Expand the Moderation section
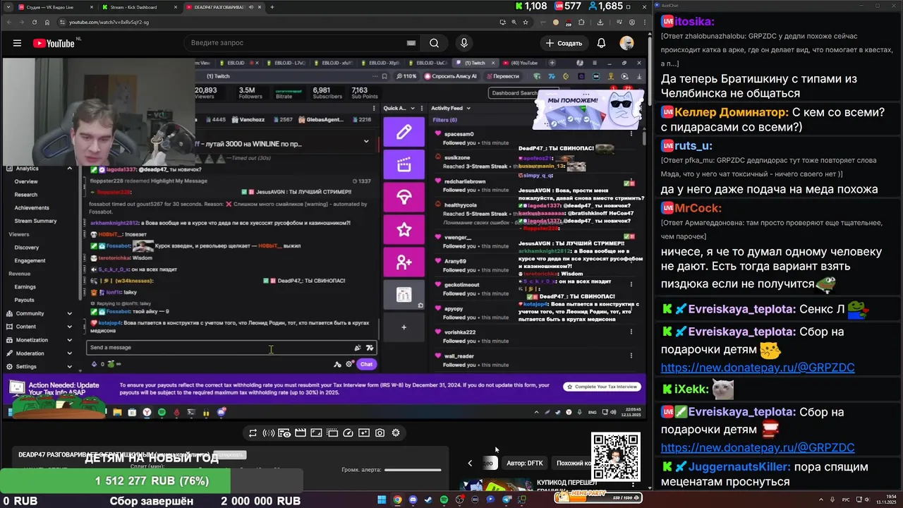The width and height of the screenshot is (903, 508). coord(69,353)
